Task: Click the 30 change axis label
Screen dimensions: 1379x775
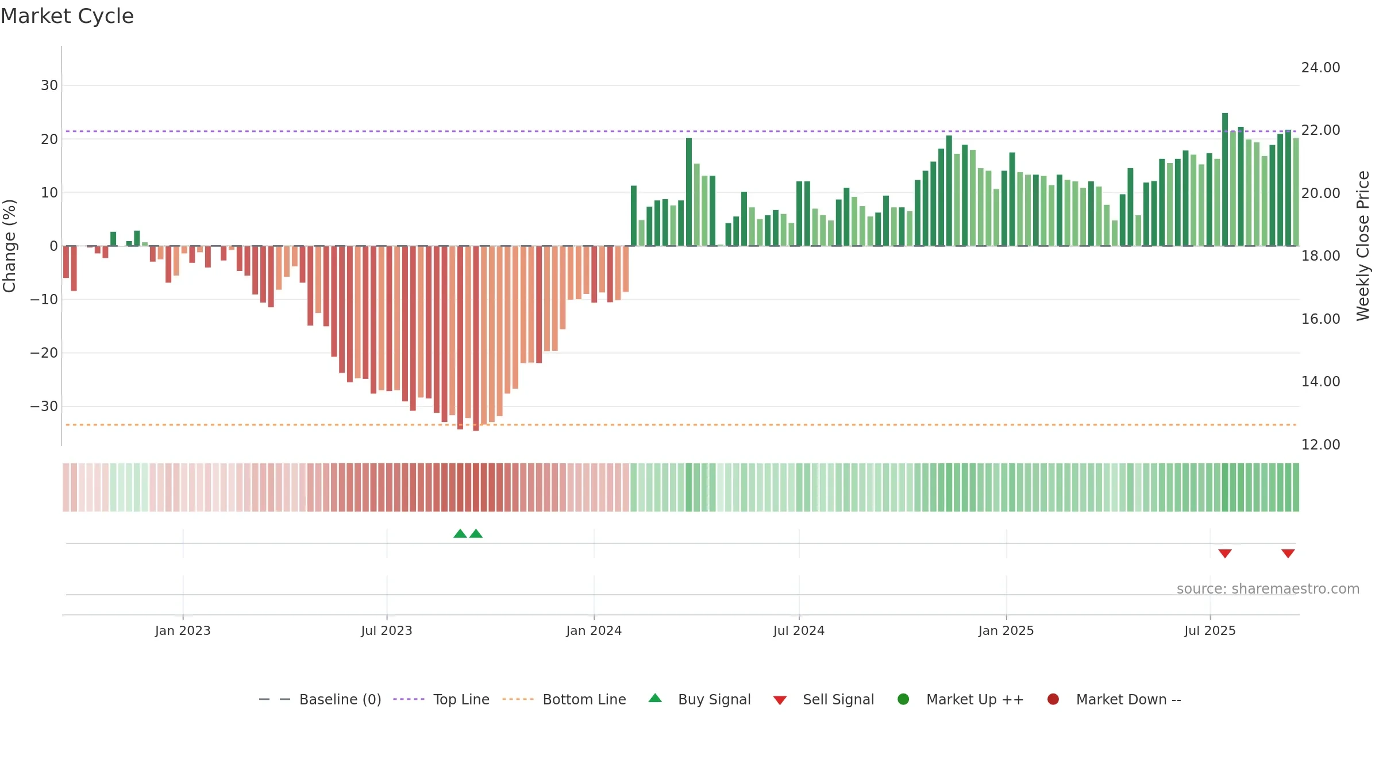Action: tap(49, 86)
